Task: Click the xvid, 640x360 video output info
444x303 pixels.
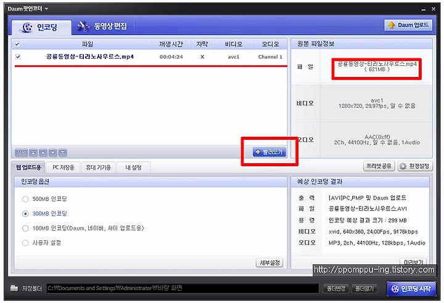Action: pyautogui.click(x=373, y=232)
